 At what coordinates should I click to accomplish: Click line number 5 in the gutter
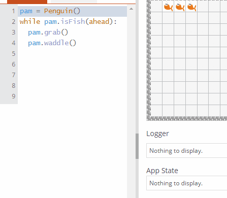(14, 54)
